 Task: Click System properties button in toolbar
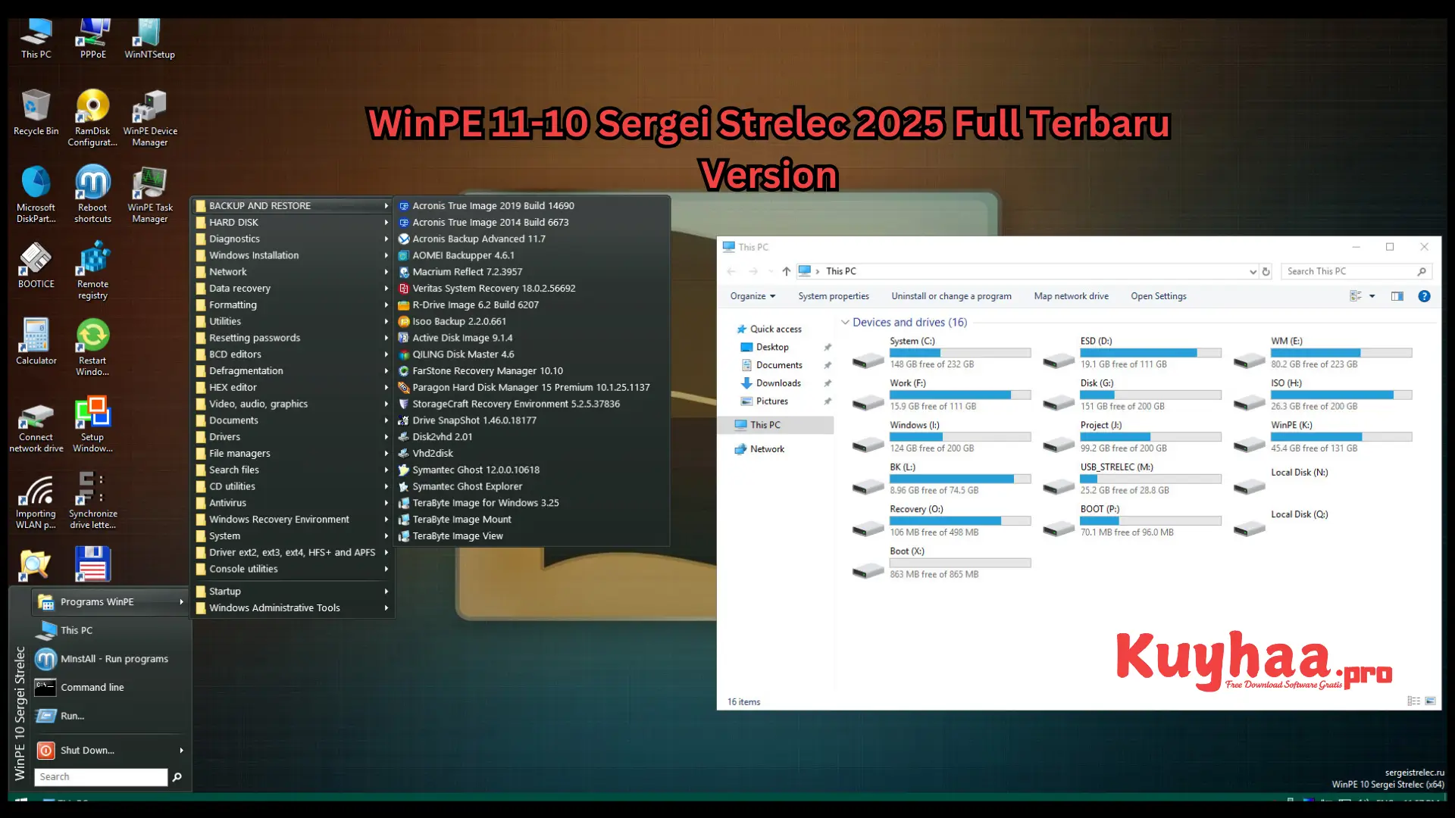832,295
